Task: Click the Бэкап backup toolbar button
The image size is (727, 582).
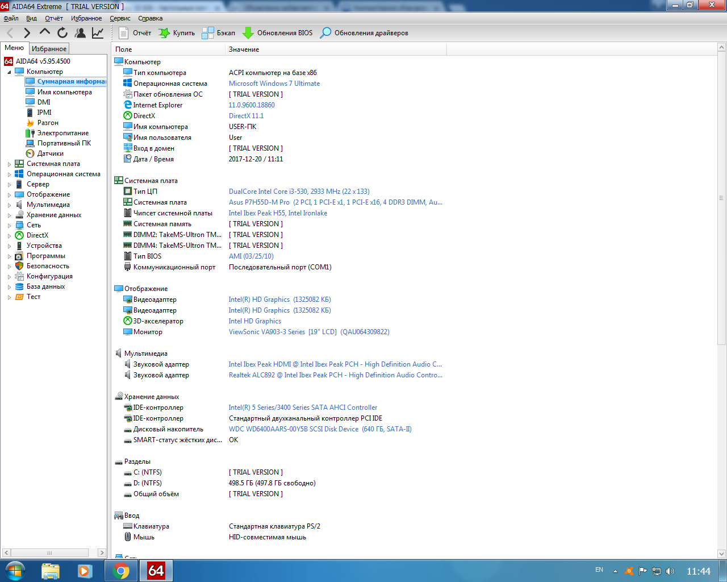Action: point(219,33)
